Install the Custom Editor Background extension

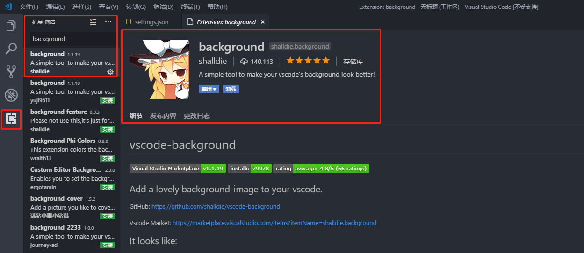pyautogui.click(x=108, y=187)
